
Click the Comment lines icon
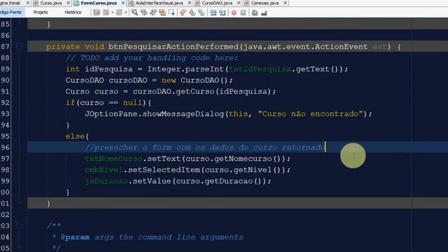click(255, 13)
